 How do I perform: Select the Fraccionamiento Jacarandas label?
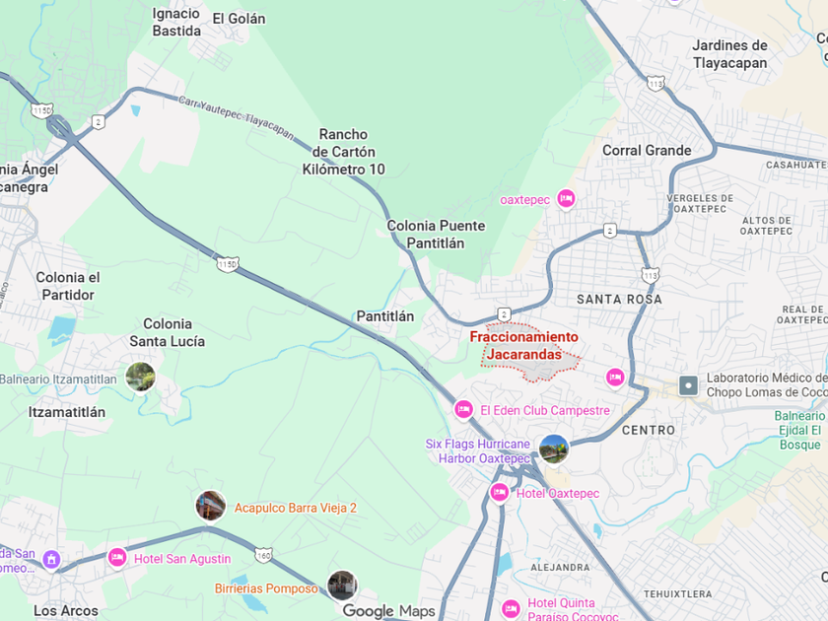click(523, 345)
